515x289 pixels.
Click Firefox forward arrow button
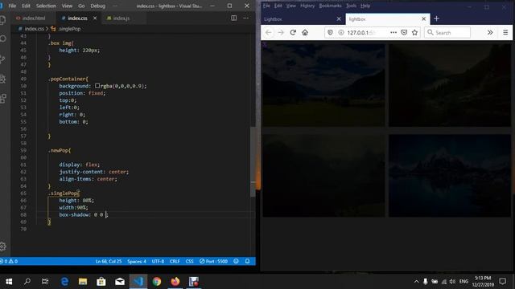(x=281, y=32)
